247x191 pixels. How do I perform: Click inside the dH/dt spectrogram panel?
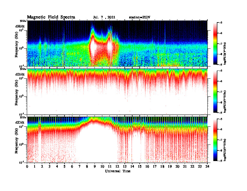coord(117,43)
